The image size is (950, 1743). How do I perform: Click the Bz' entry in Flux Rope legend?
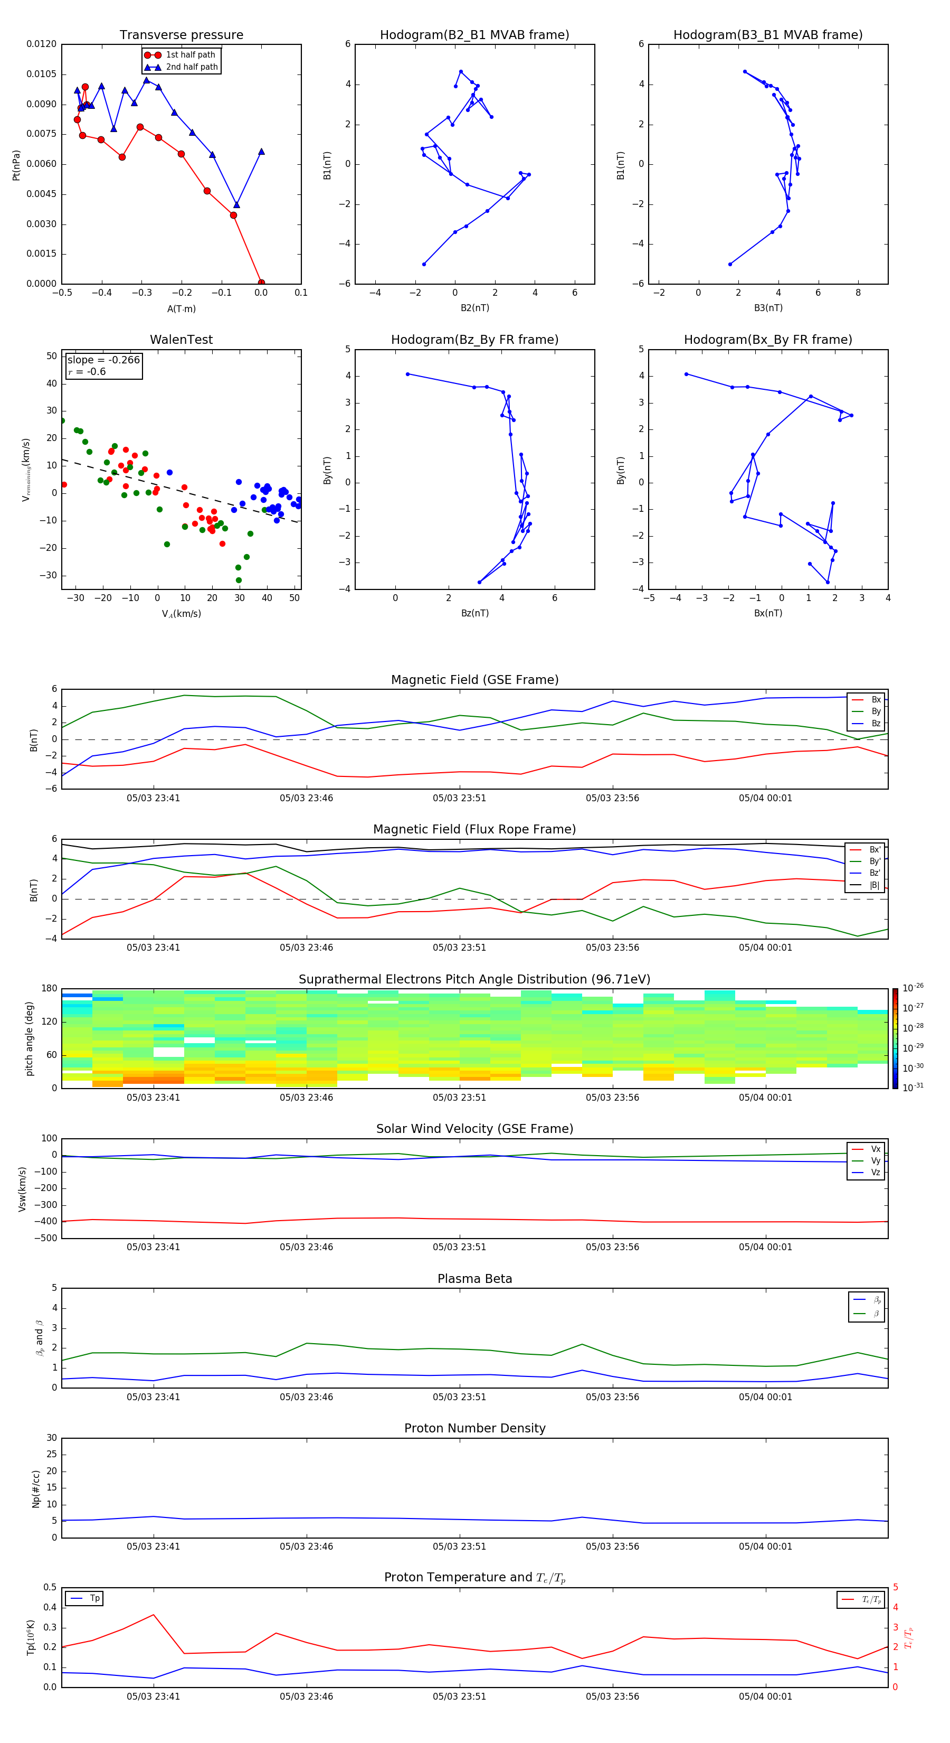pyautogui.click(x=866, y=874)
